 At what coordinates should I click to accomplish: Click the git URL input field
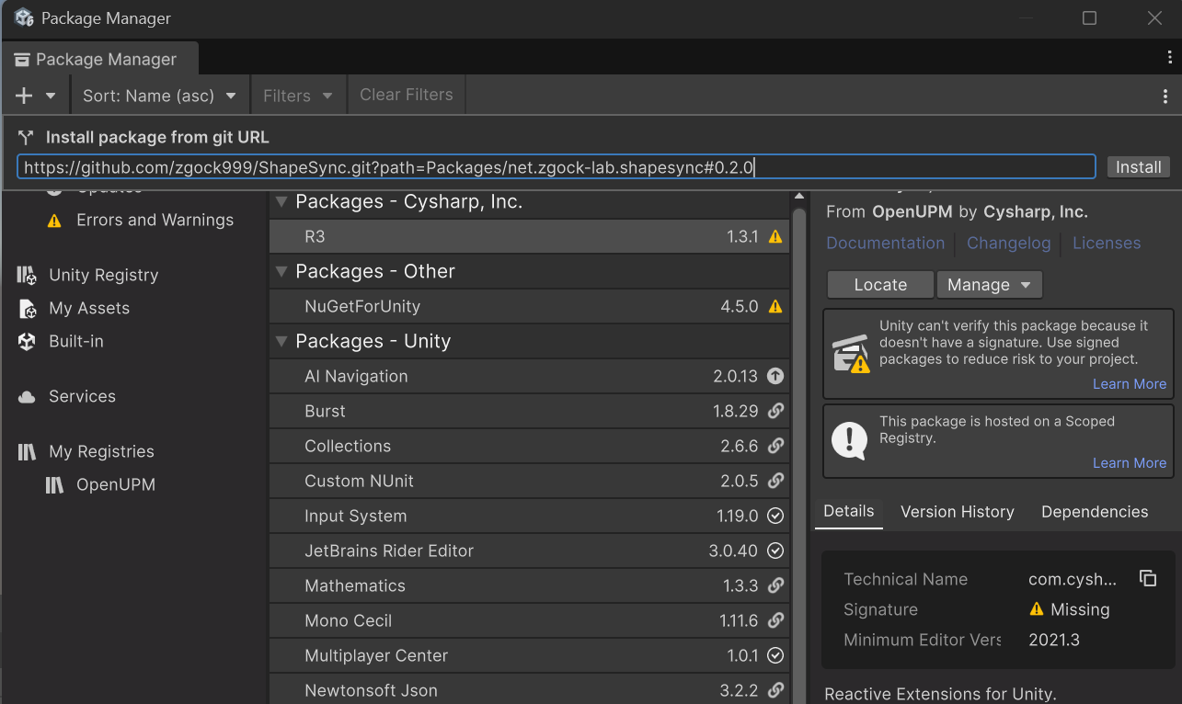tap(557, 166)
